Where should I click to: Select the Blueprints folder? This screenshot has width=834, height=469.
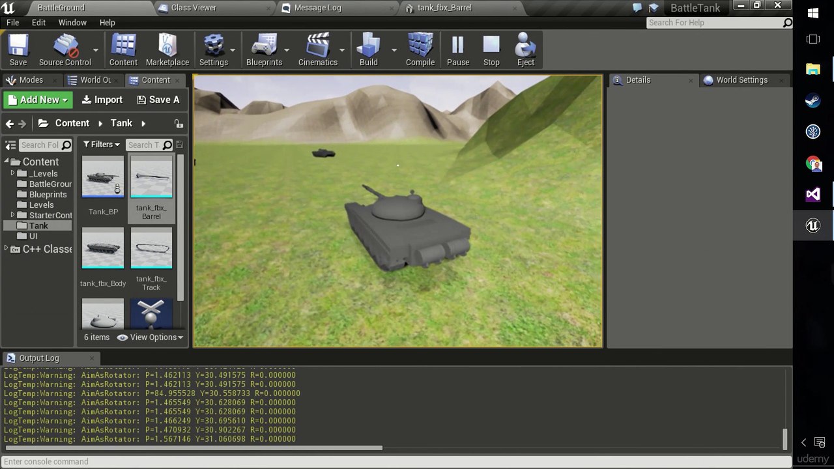[x=42, y=194]
